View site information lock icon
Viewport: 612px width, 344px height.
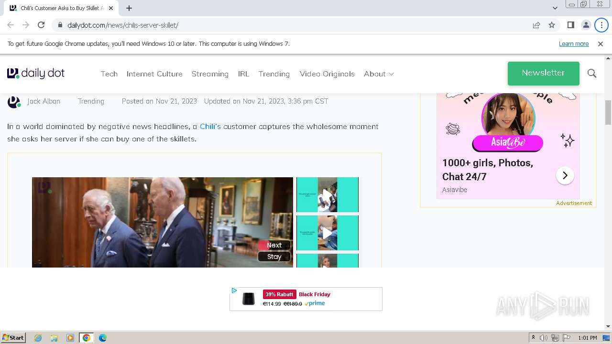tap(60, 25)
